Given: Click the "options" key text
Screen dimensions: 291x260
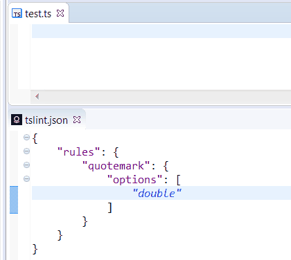Looking at the screenshot, I should pyautogui.click(x=135, y=180).
